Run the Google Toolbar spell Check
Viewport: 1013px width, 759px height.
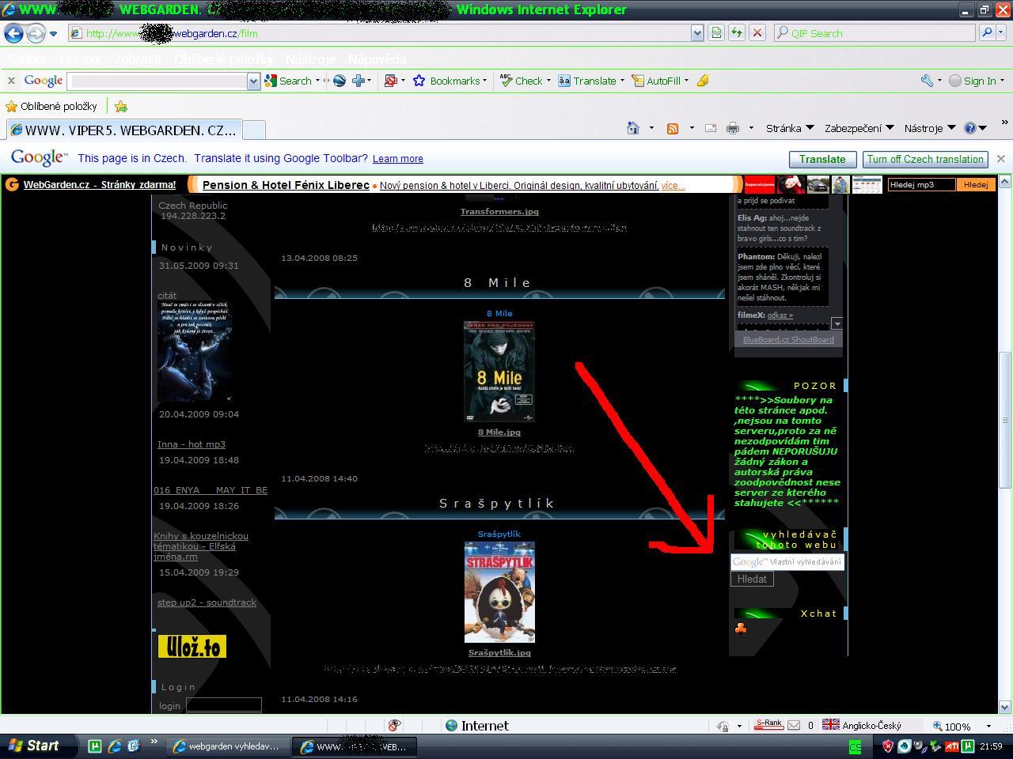522,81
